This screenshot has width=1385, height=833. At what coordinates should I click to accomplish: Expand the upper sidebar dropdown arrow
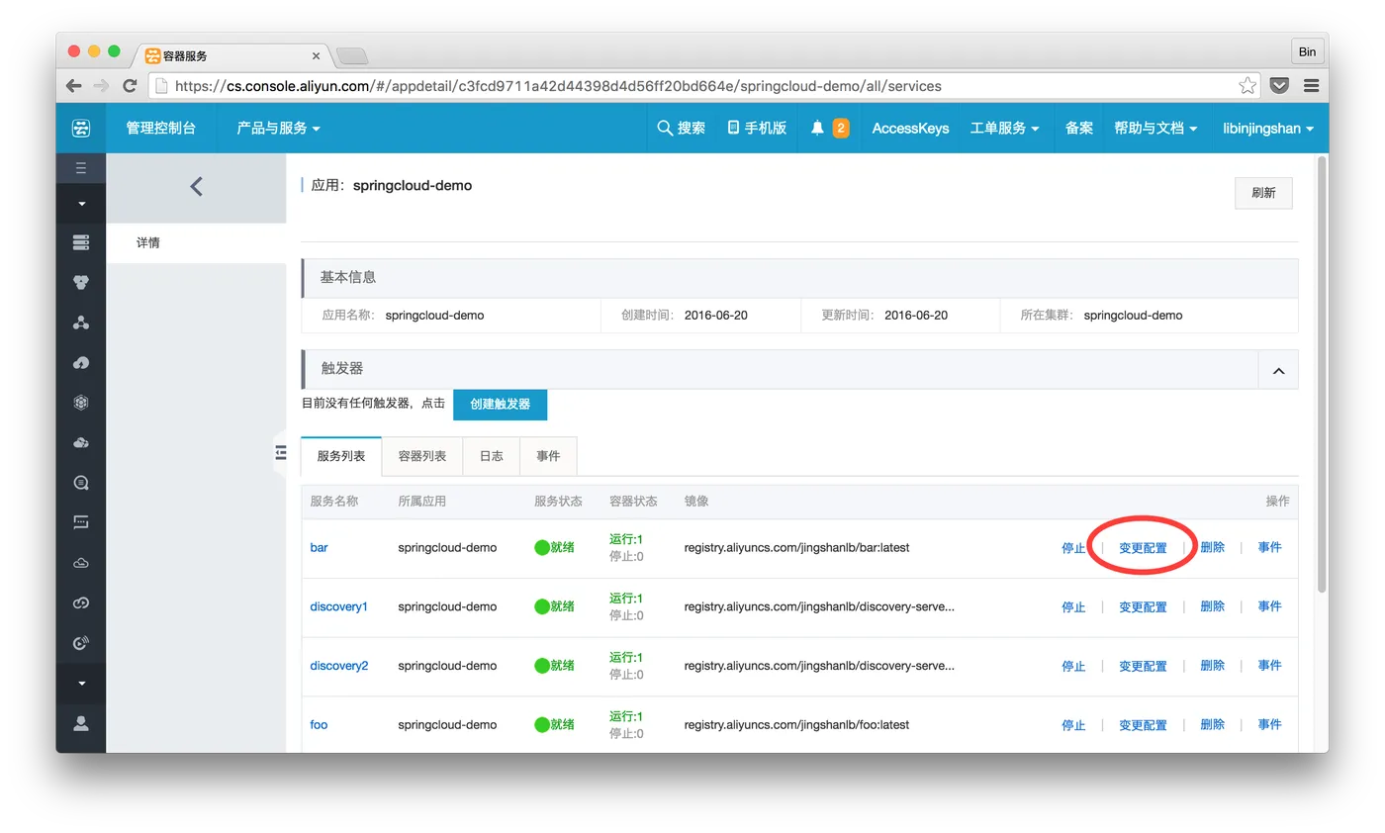click(x=81, y=204)
